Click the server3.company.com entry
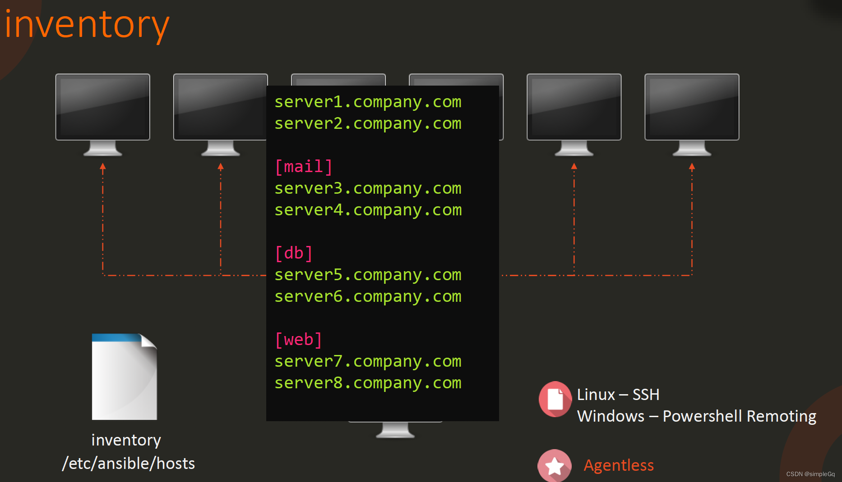This screenshot has height=482, width=842. coord(368,188)
